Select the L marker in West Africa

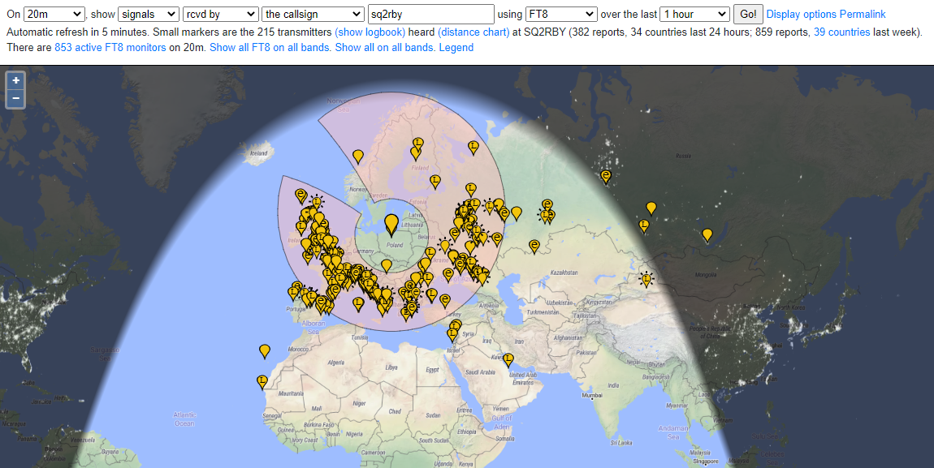tap(262, 380)
